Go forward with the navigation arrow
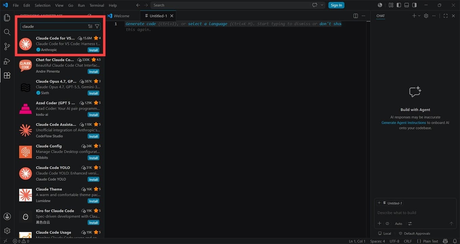Viewport: 460px width, 244px height. pyautogui.click(x=146, y=5)
